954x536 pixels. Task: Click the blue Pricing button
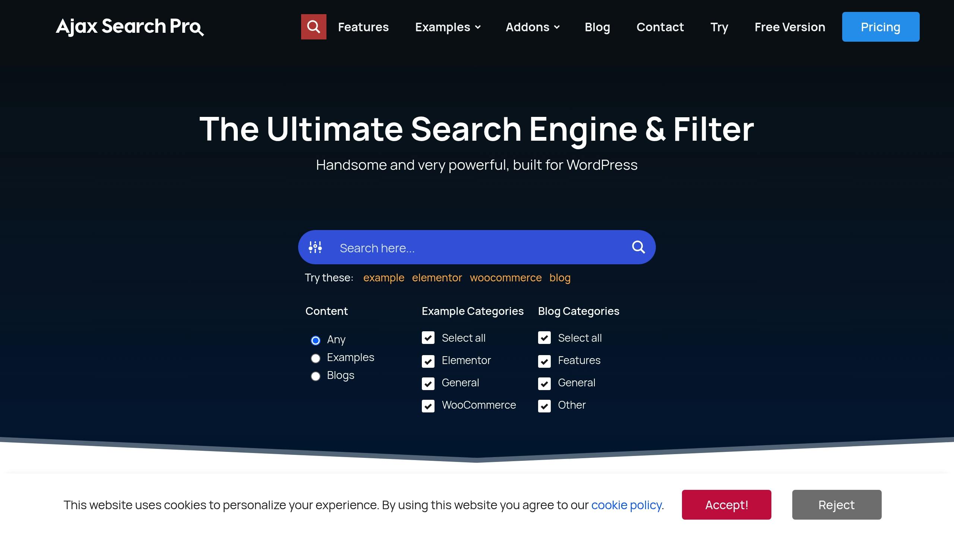click(x=881, y=27)
